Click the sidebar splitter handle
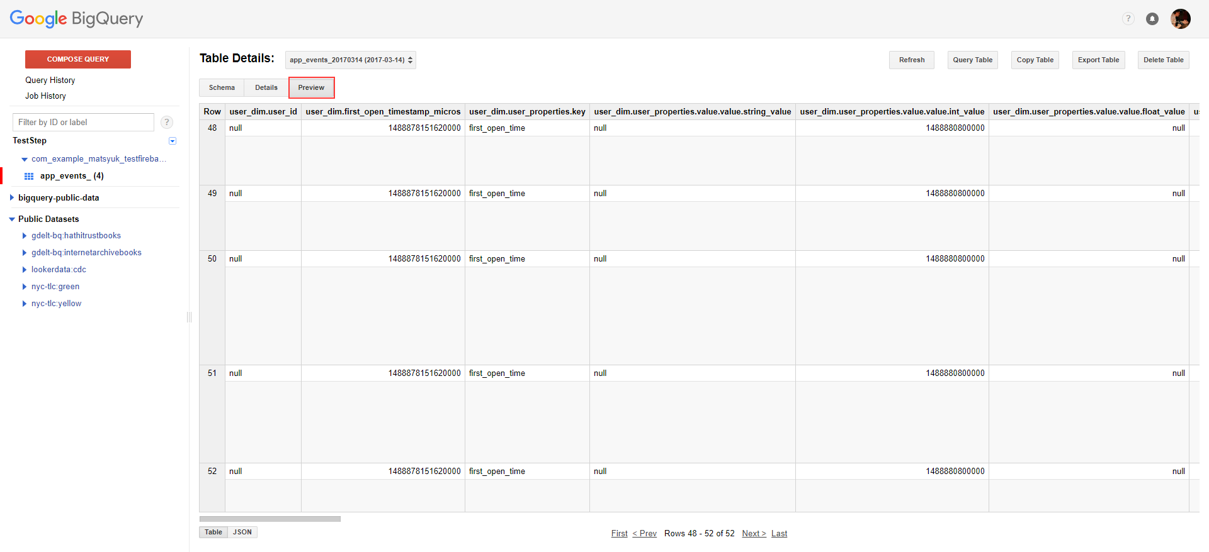Screen dimensions: 1209x552 [x=189, y=317]
